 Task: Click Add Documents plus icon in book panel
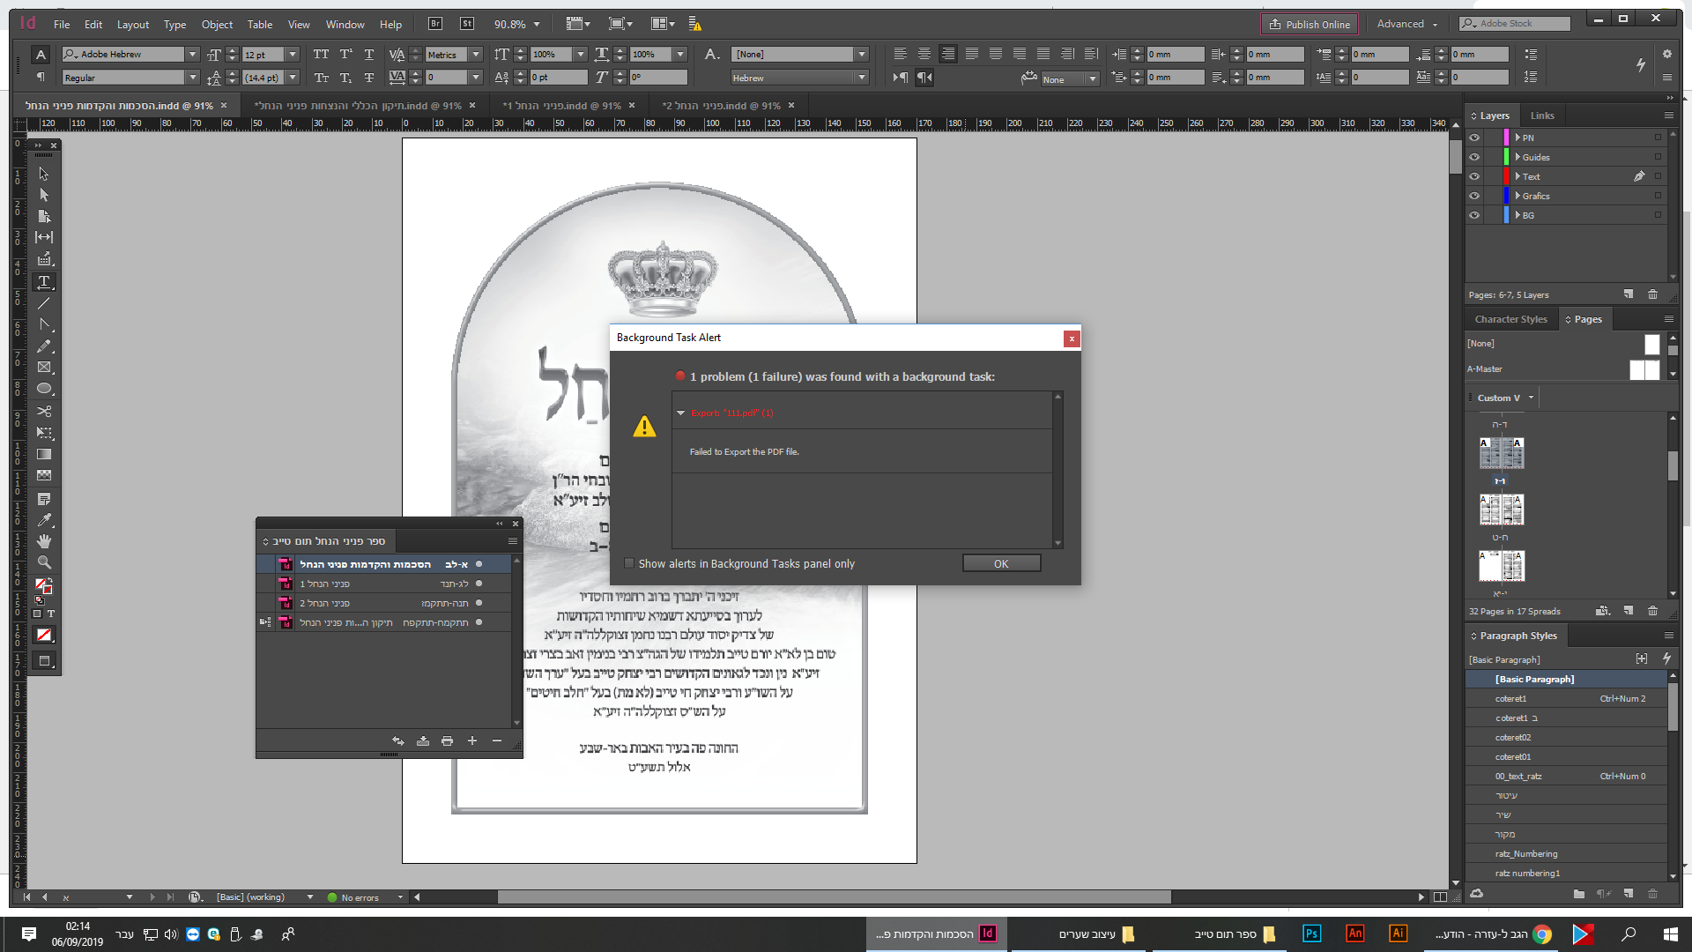pos(471,741)
